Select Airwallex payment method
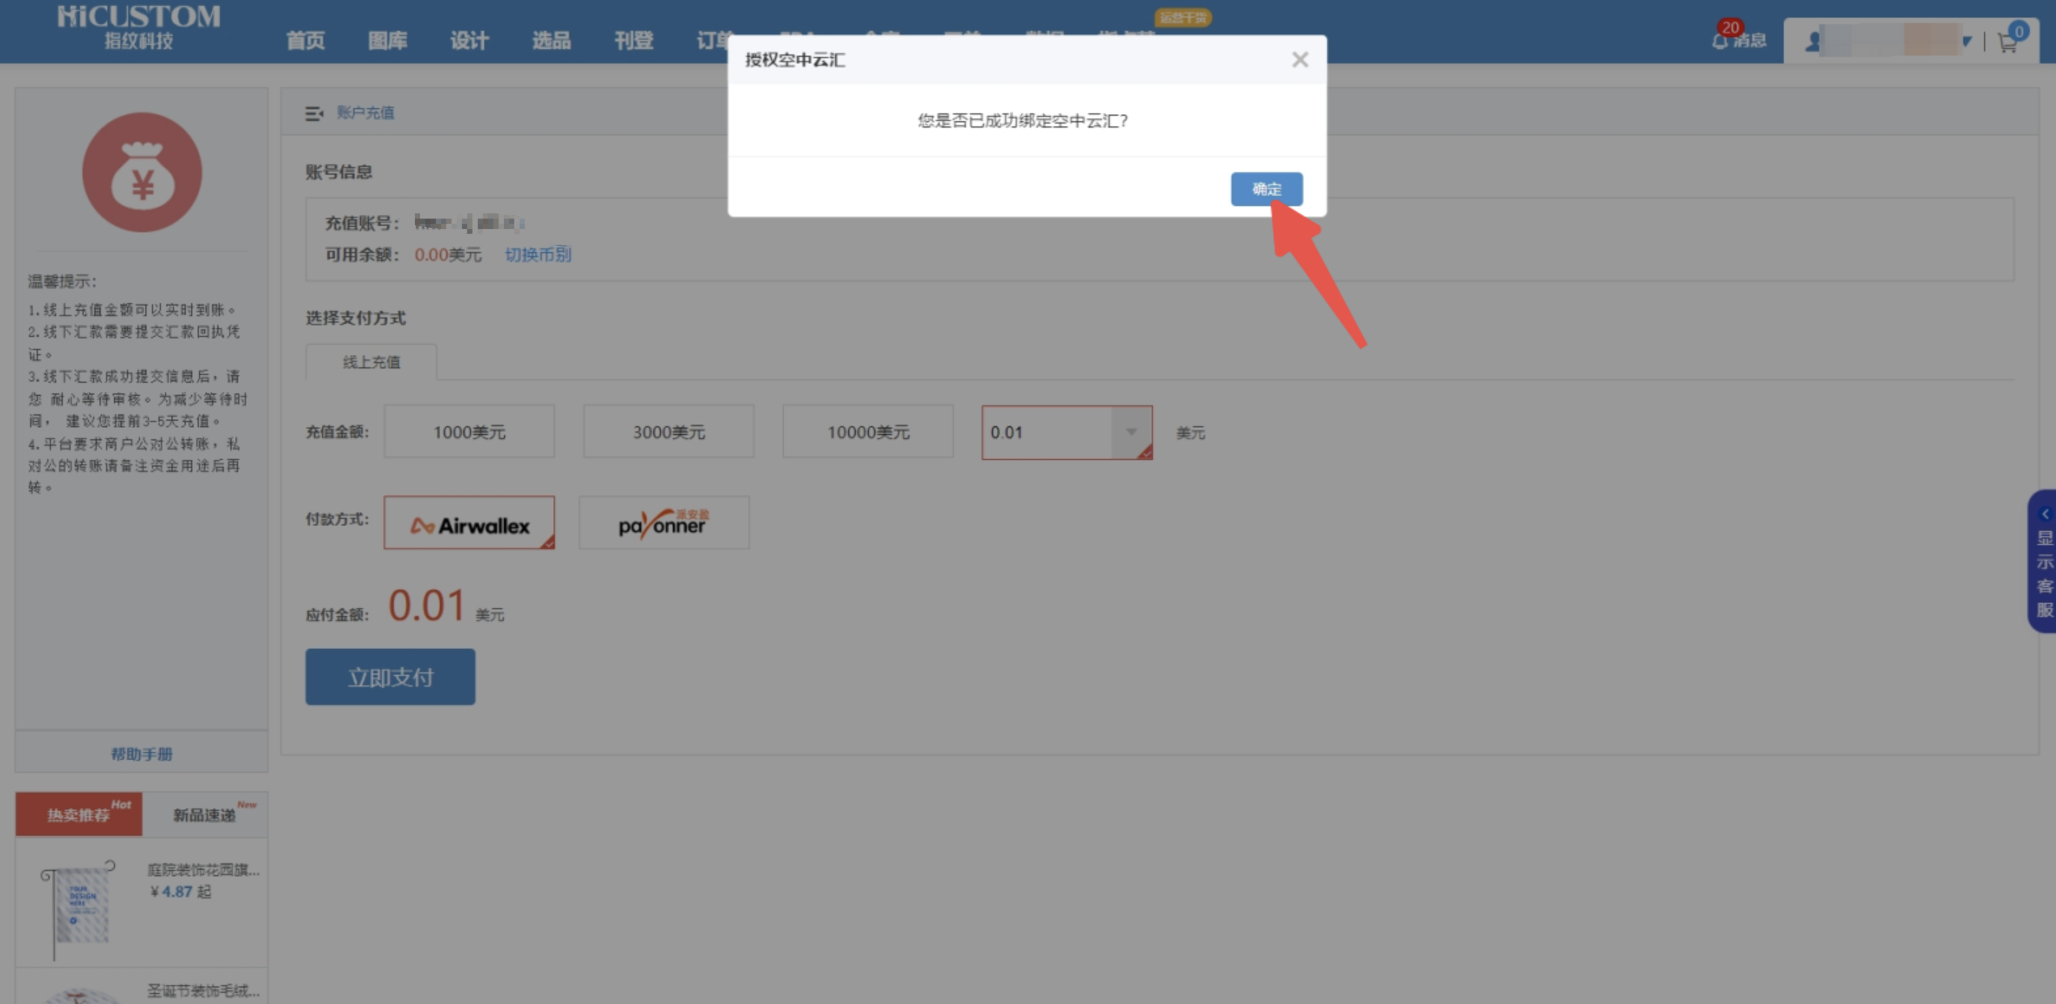Screen dimensions: 2056x1004 (x=469, y=523)
